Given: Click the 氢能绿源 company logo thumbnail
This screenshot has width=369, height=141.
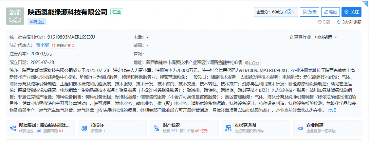Looking at the screenshot, I should coord(15,16).
